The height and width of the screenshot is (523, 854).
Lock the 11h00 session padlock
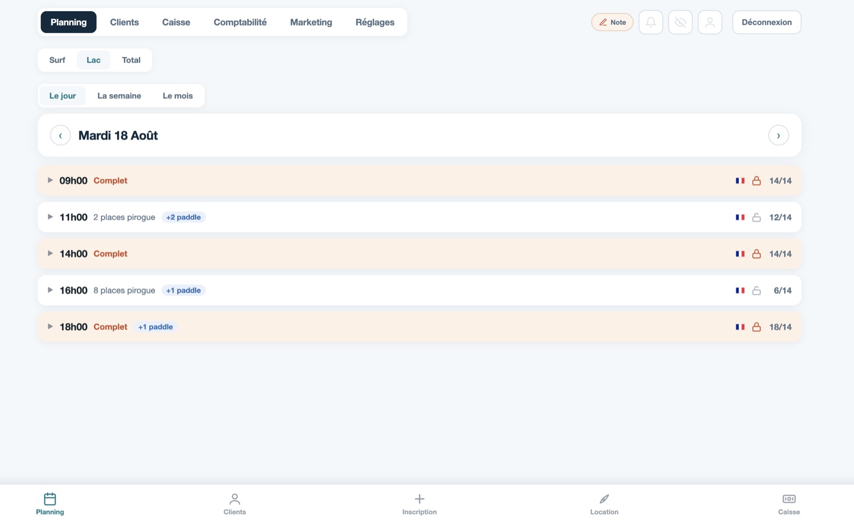point(756,218)
